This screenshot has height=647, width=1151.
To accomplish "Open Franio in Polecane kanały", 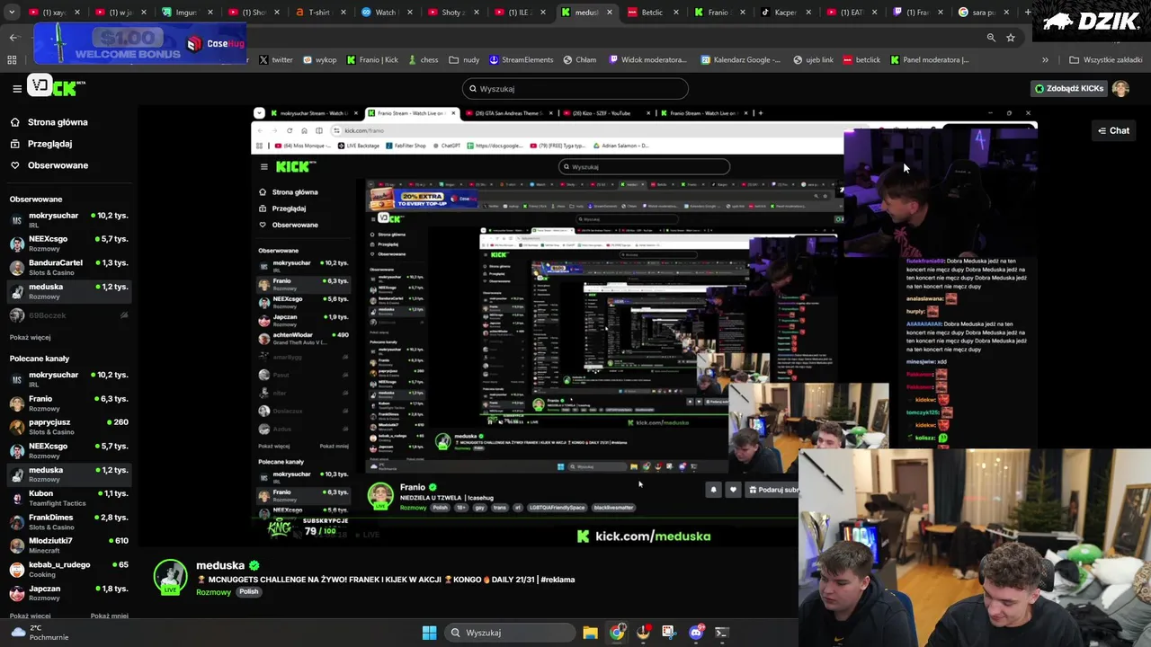I will coord(68,403).
